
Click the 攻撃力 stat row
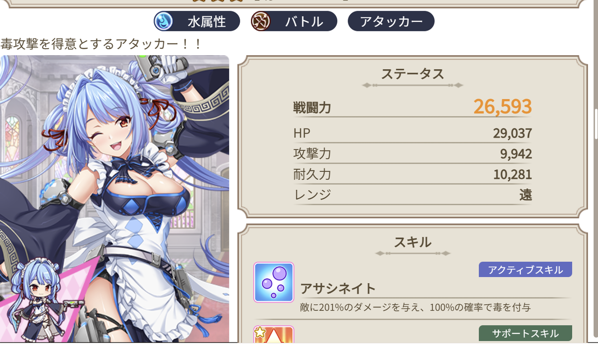pos(413,154)
